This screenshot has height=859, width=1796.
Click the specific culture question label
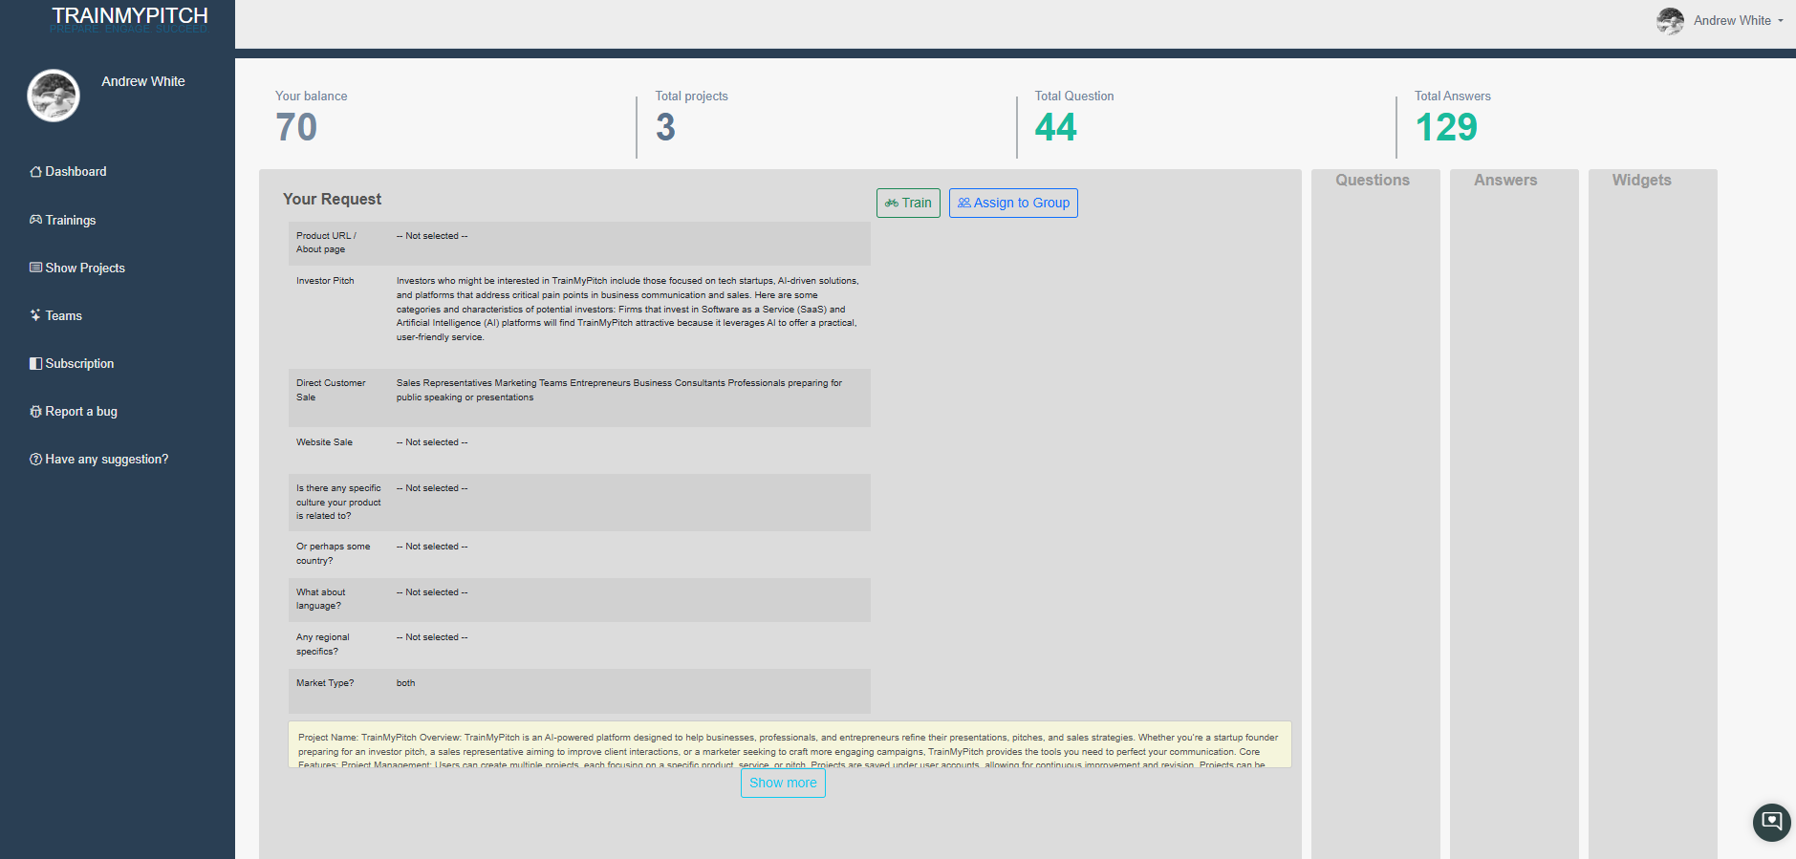click(x=338, y=502)
